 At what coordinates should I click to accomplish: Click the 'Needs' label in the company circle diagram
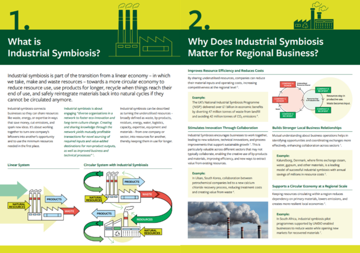[278, 109]
